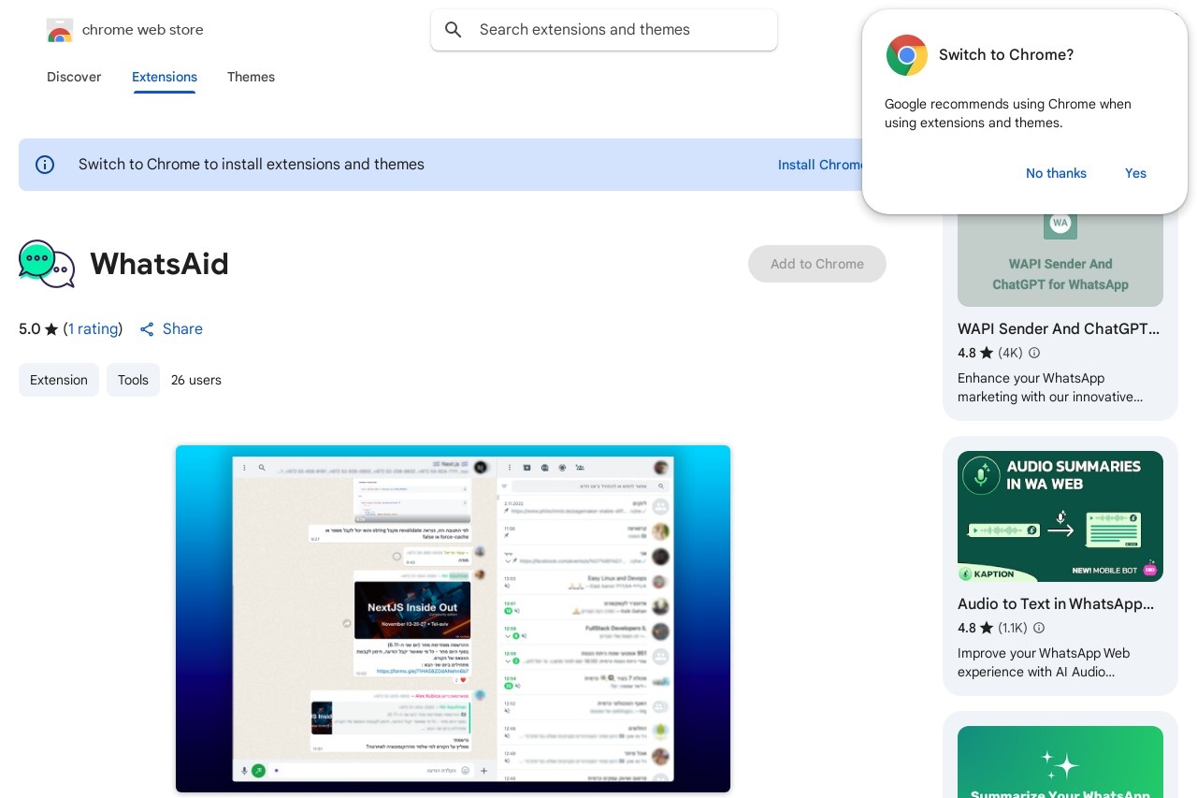Image resolution: width=1197 pixels, height=798 pixels.
Task: Open the 1 rating link
Action: [94, 329]
